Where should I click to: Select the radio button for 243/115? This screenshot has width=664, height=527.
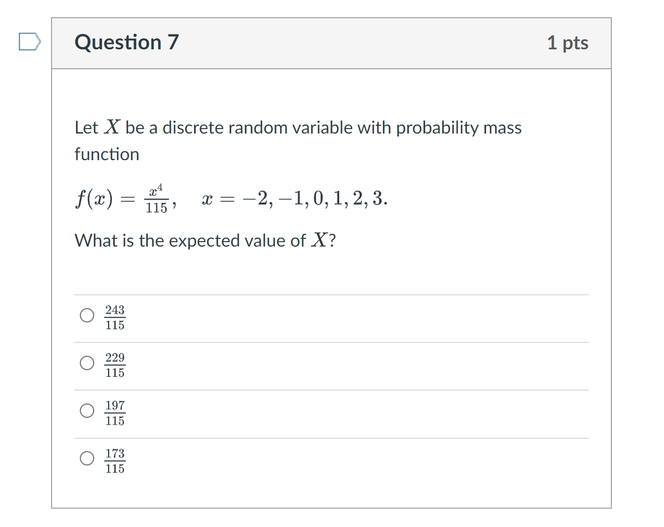(86, 316)
